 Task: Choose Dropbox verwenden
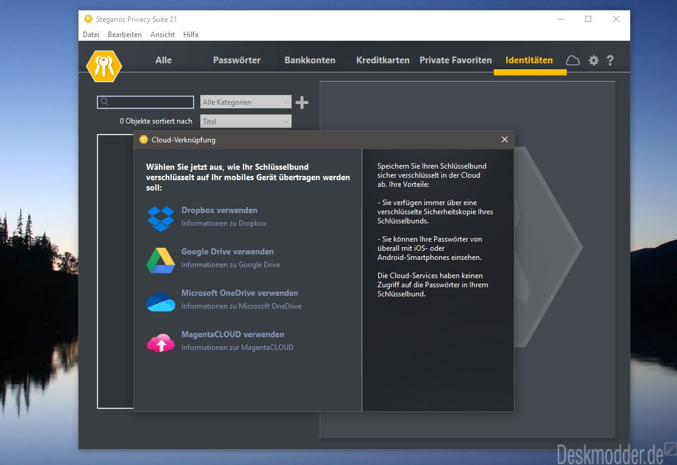(219, 210)
